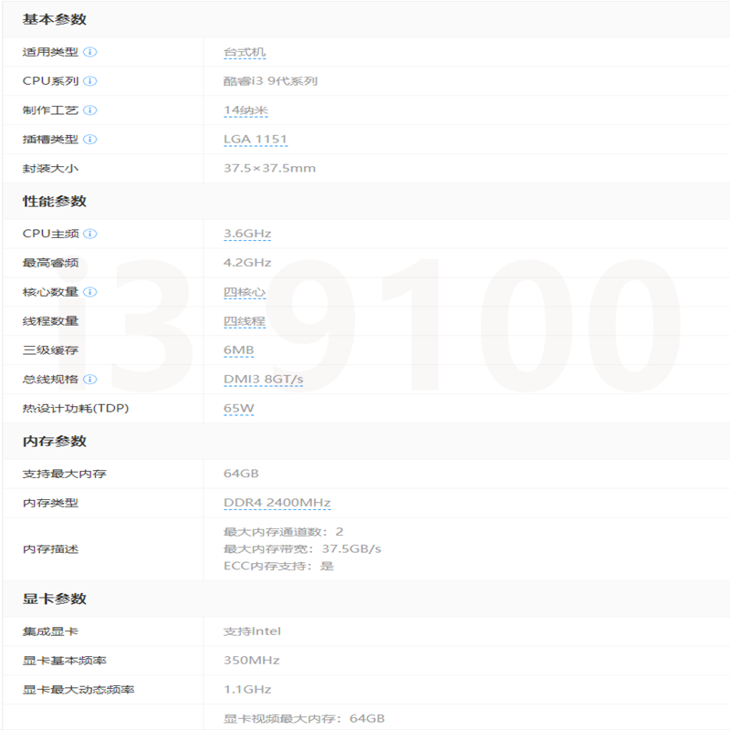Select 显卡视频最大内存：64GB text
The image size is (730, 730).
tap(304, 719)
